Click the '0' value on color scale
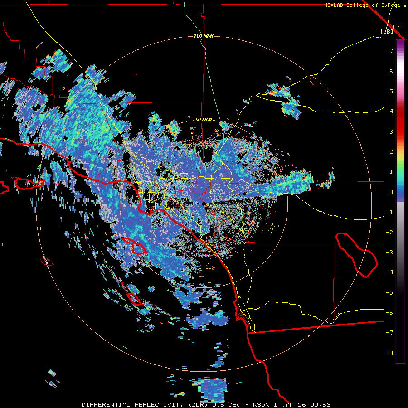 pos(391,192)
